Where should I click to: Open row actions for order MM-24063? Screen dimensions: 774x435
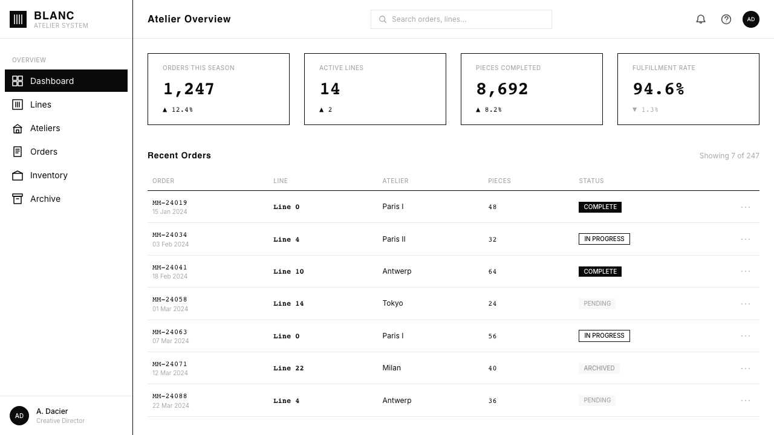(x=746, y=336)
